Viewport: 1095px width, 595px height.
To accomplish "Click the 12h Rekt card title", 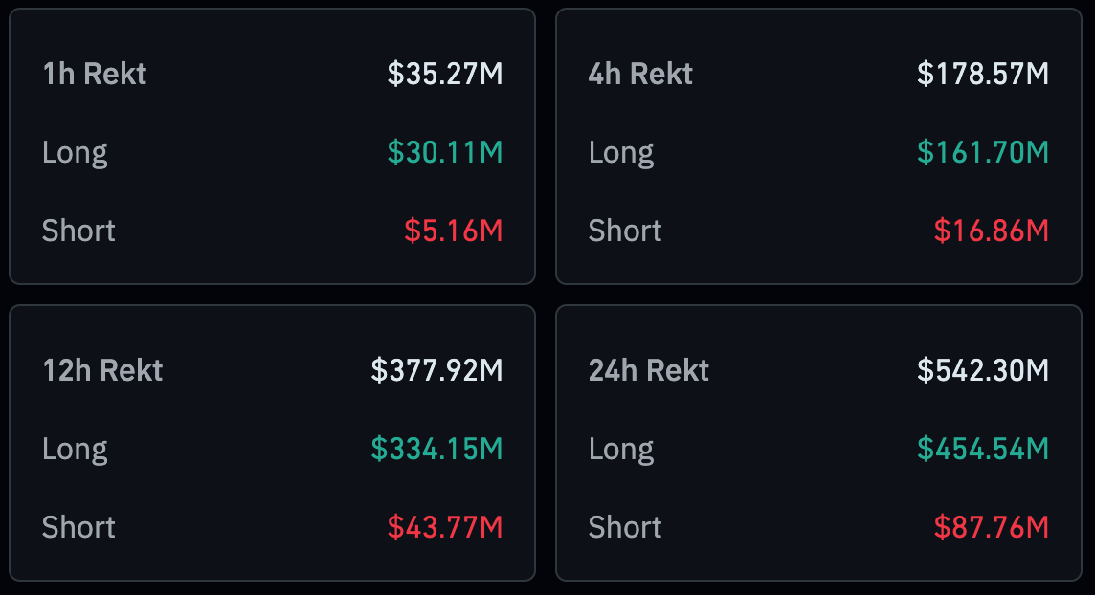I will click(102, 370).
